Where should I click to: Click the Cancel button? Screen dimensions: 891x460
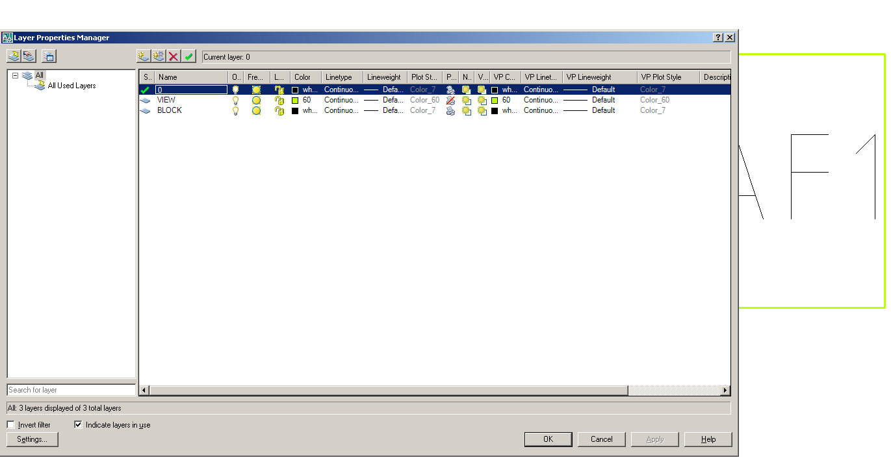click(602, 439)
